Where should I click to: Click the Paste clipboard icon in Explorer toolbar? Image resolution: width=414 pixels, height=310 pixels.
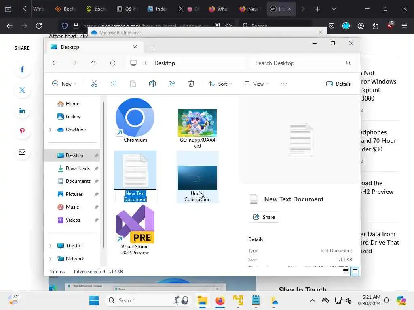click(x=133, y=84)
